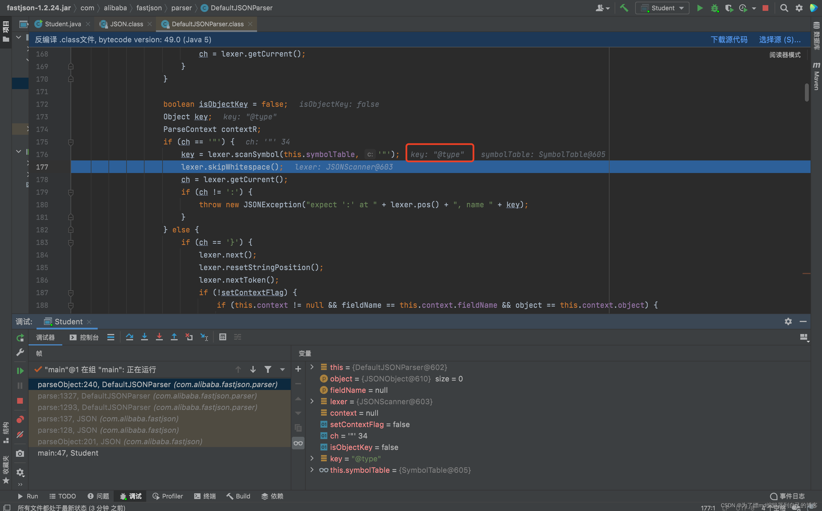Viewport: 822px width, 511px height.
Task: Select next frame down arrow
Action: coord(253,369)
